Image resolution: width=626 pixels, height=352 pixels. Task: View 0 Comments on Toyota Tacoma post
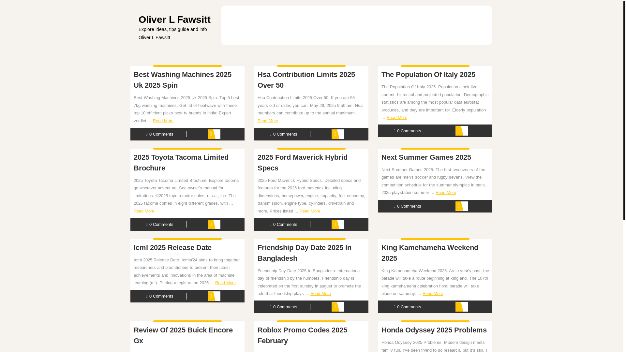click(160, 225)
